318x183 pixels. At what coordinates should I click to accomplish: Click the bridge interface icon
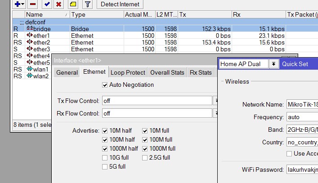pyautogui.click(x=30, y=29)
